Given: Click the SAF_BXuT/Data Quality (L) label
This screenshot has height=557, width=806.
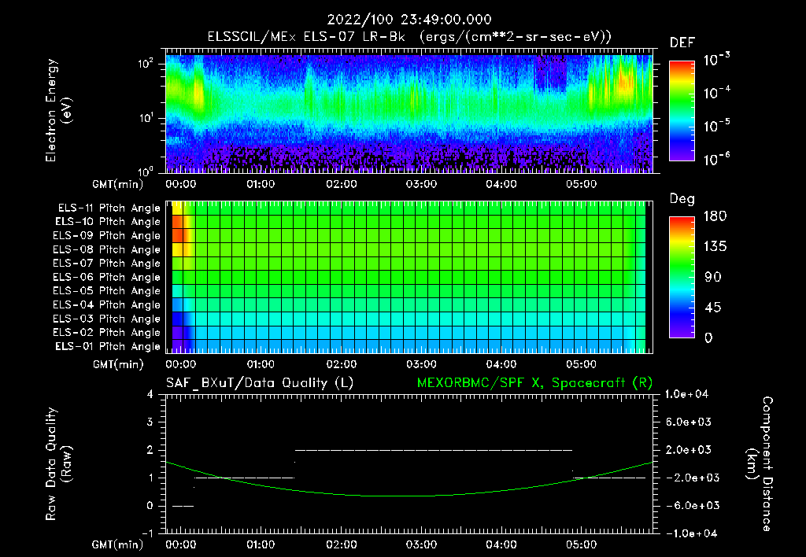Looking at the screenshot, I should 260,383.
